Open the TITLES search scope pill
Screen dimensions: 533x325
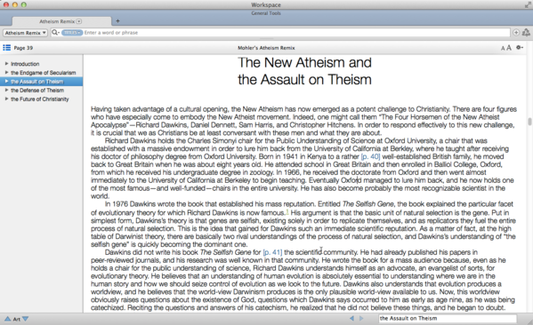(x=72, y=33)
